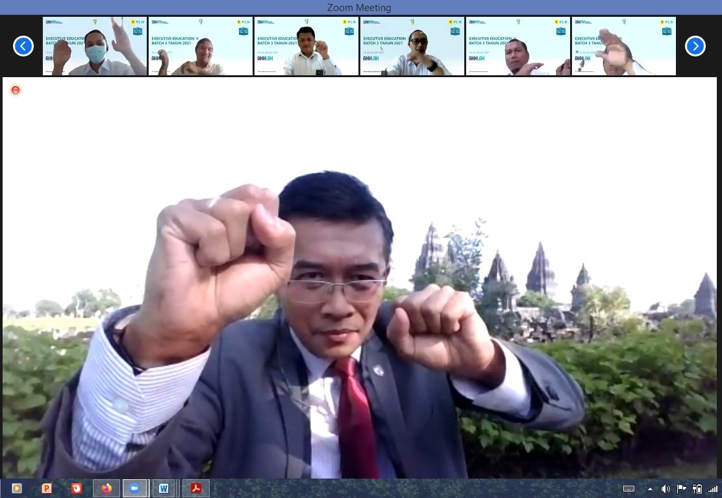Open the media player taskbar icon

[x=17, y=488]
